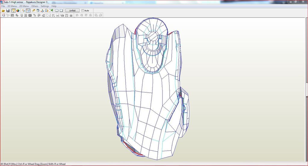Enable the Auto checkbox
Image resolution: width=308 pixels, height=166 pixels.
click(x=83, y=11)
